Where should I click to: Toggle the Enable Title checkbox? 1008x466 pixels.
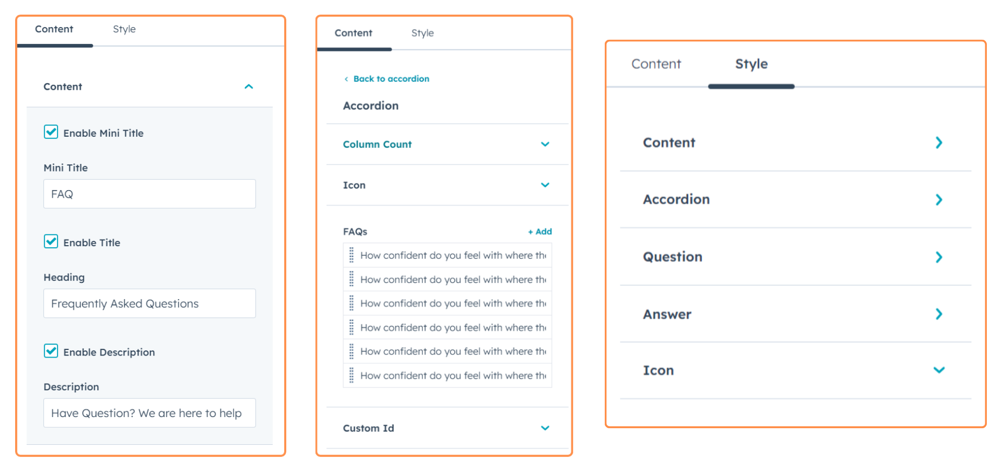click(51, 242)
